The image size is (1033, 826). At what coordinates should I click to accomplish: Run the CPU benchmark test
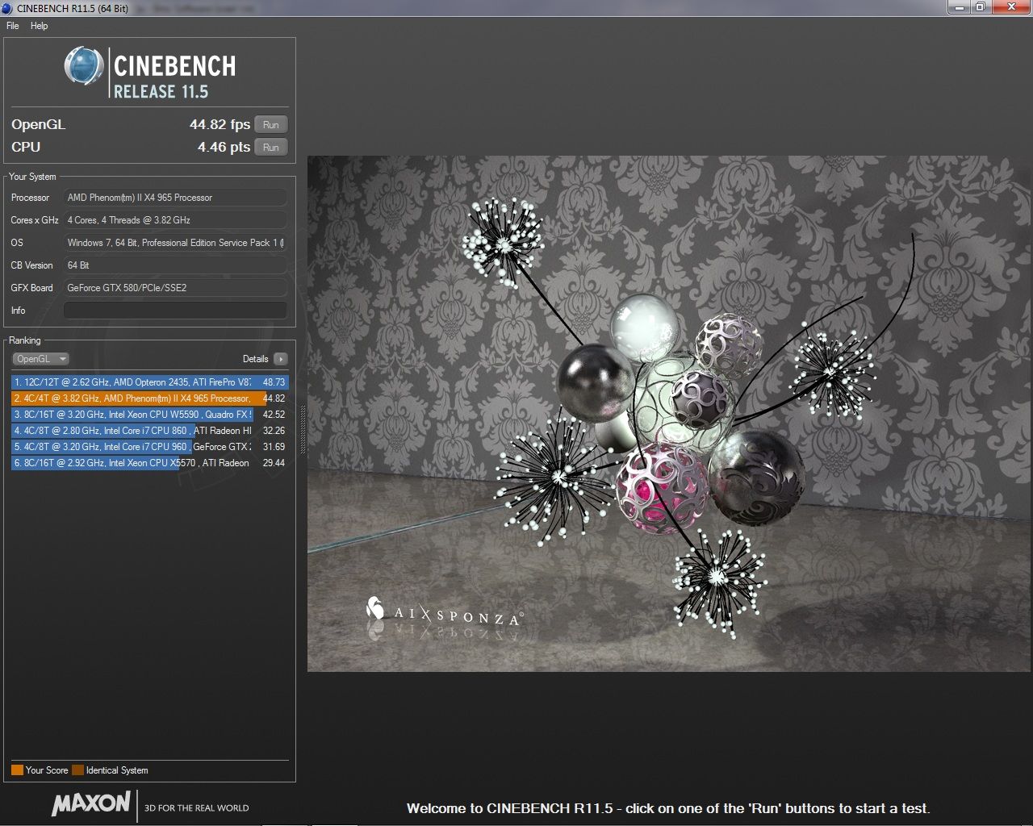pyautogui.click(x=271, y=148)
